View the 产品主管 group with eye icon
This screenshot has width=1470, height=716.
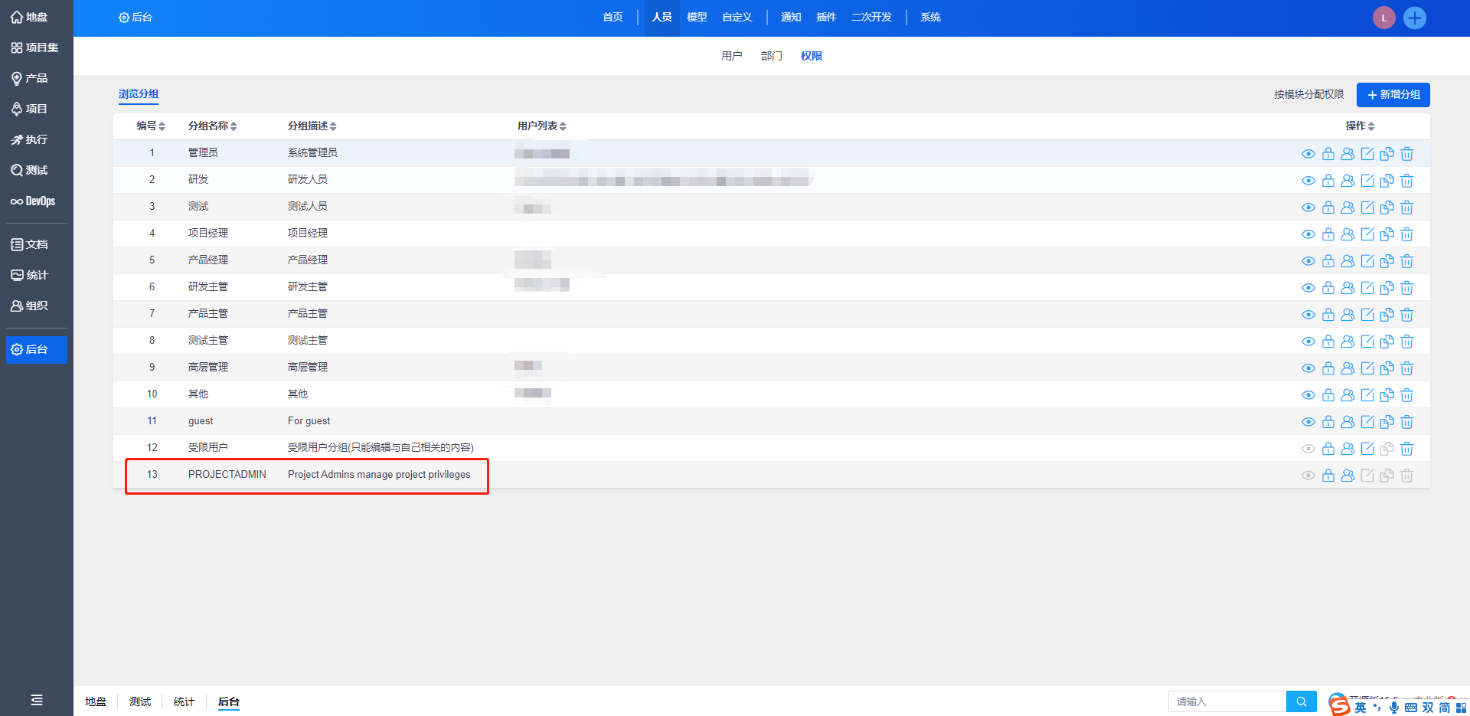tap(1308, 315)
